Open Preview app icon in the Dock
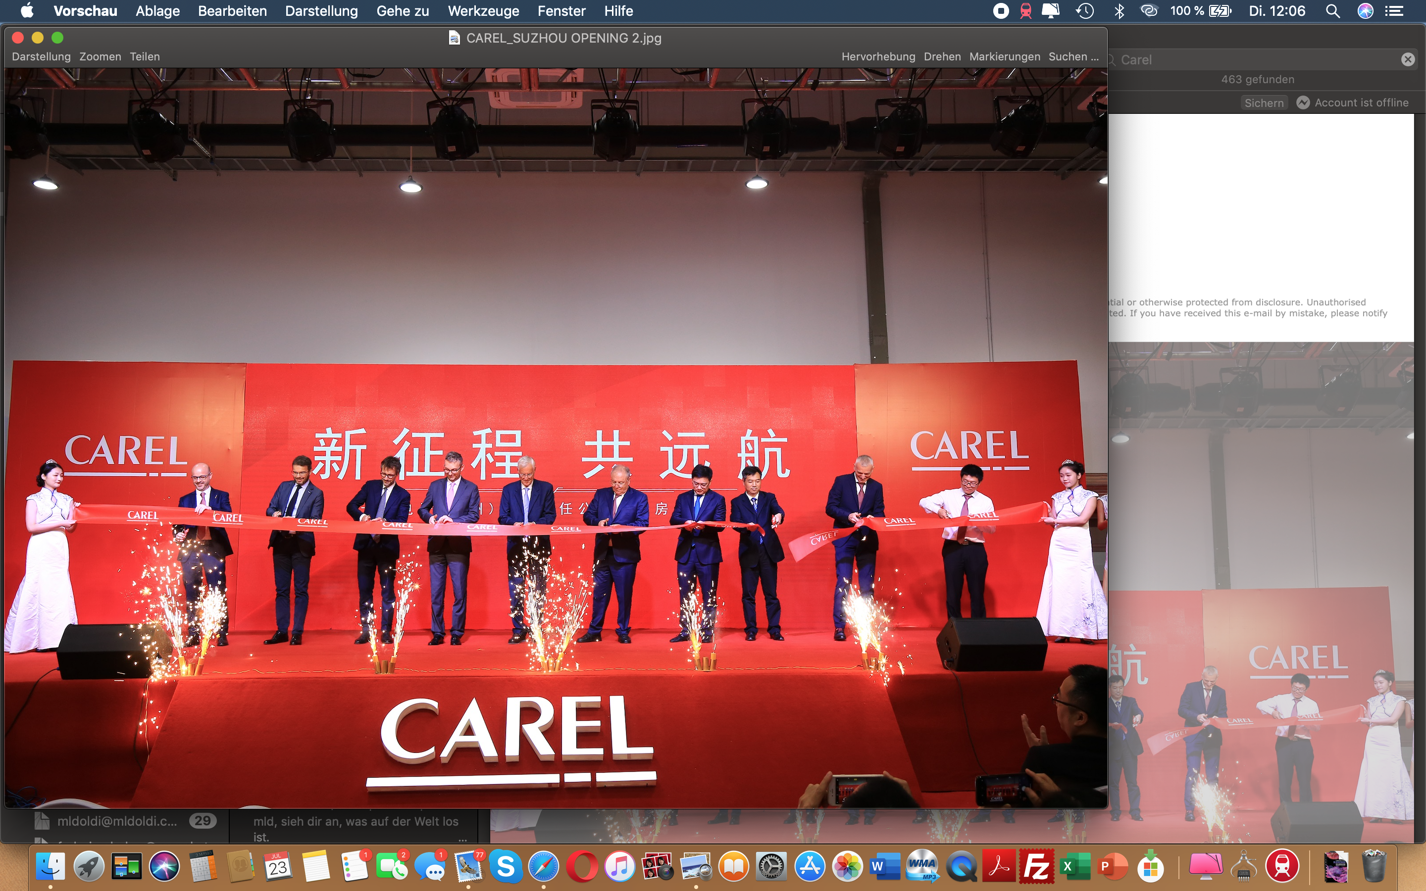Image resolution: width=1426 pixels, height=891 pixels. click(x=695, y=866)
